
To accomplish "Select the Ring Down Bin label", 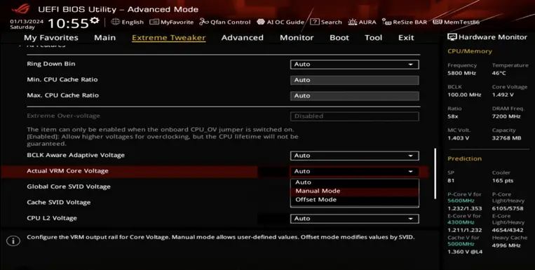I will click(x=51, y=64).
